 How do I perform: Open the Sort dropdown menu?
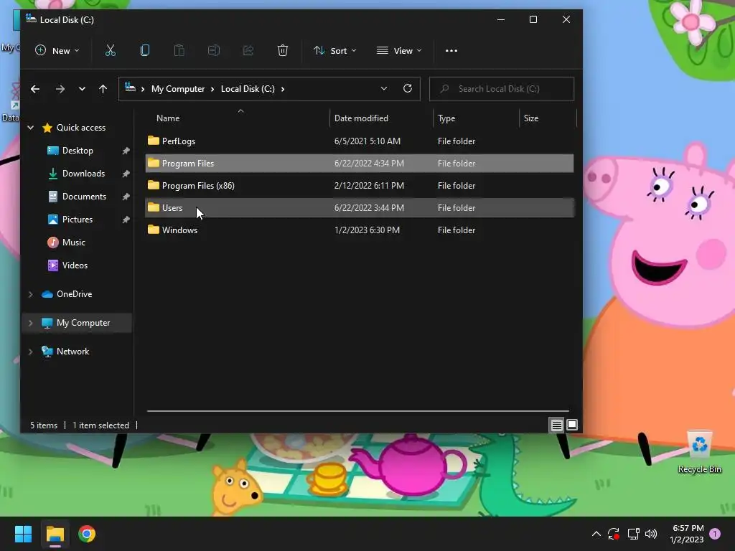pos(335,51)
